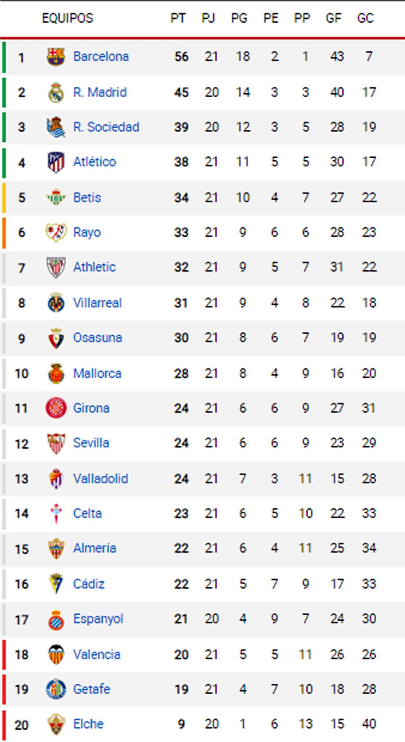Click the GF column header
The image size is (405, 742).
coord(333,18)
